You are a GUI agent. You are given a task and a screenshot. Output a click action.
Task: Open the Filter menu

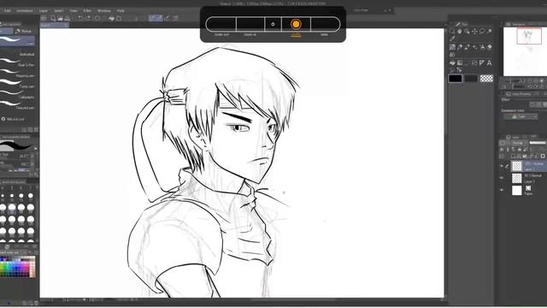(x=87, y=11)
